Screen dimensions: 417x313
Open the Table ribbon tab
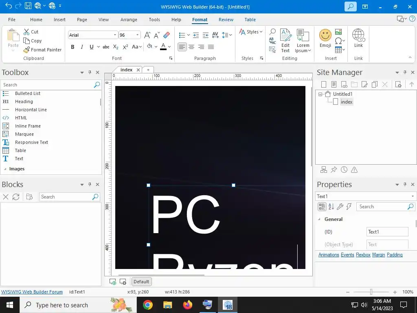click(250, 20)
